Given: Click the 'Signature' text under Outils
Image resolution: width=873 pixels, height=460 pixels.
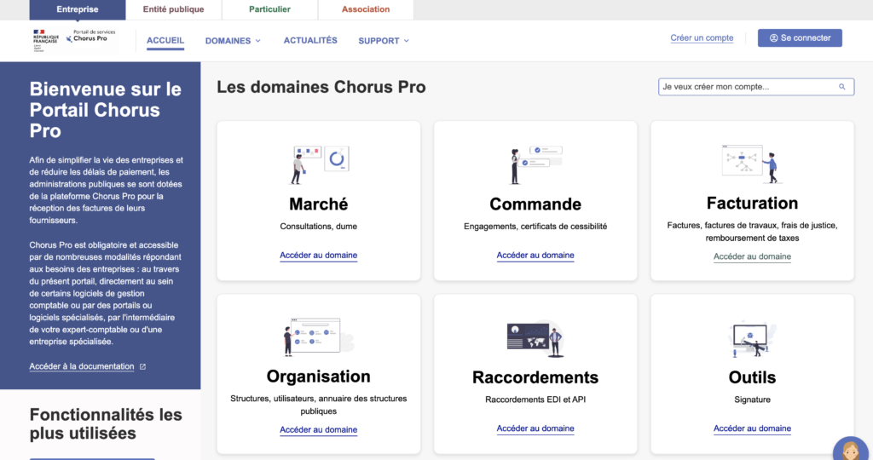Looking at the screenshot, I should (752, 400).
